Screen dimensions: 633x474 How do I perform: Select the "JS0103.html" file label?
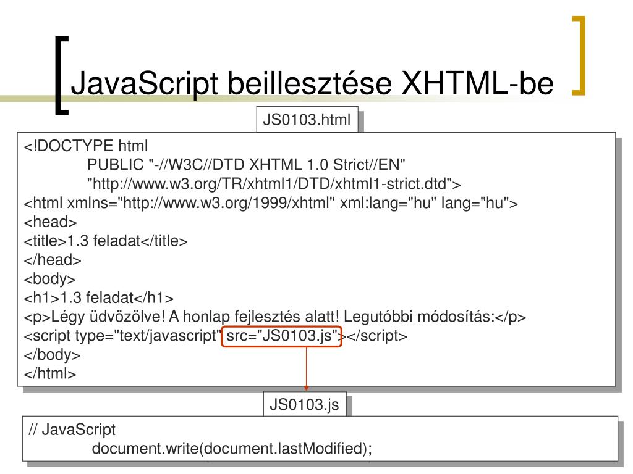(307, 120)
